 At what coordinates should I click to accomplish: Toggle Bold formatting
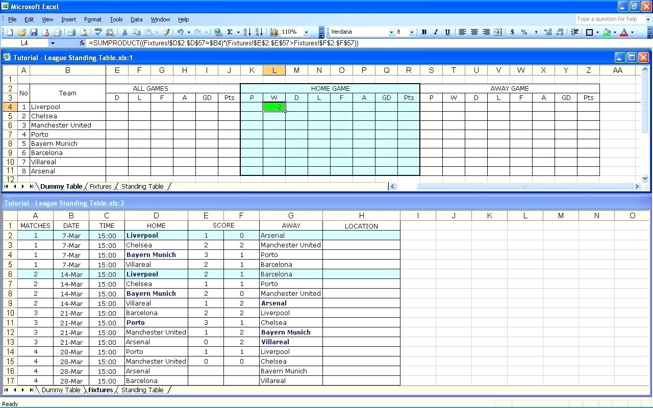coord(424,32)
